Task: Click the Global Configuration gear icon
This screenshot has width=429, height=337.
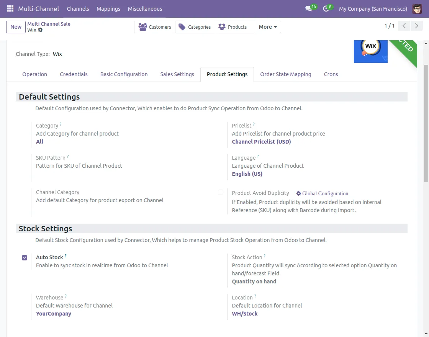Action: (x=299, y=193)
